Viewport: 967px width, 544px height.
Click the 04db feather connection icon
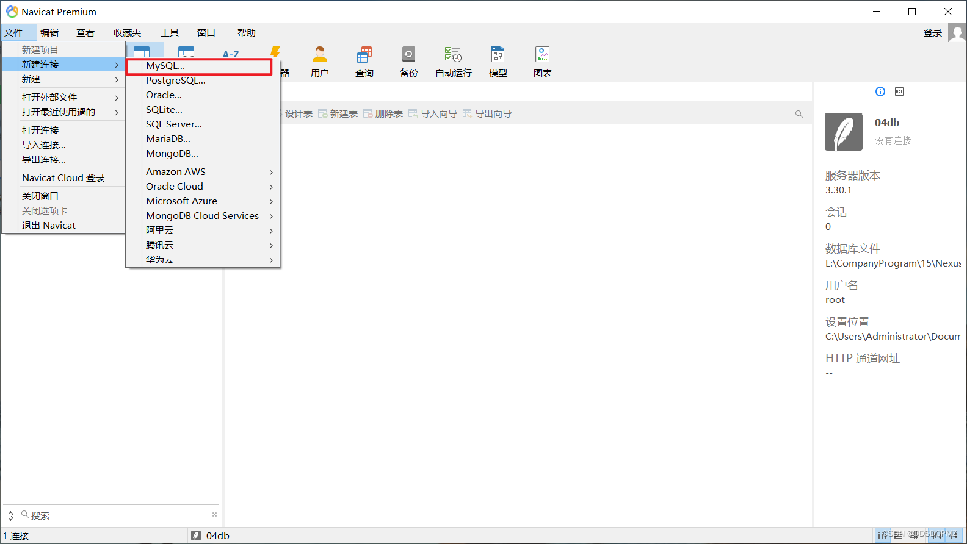[x=844, y=132]
